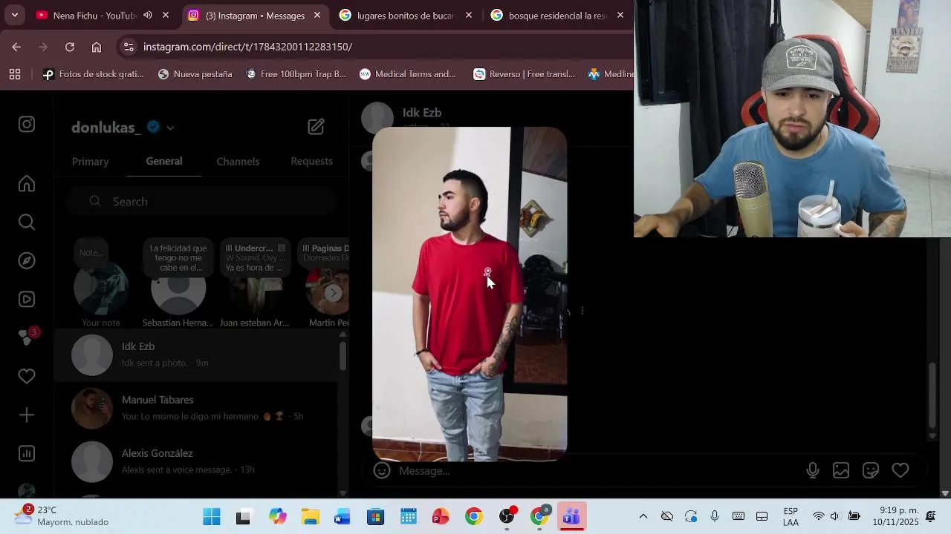951x534 pixels.
Task: Open the Reels icon in sidebar
Action: tap(27, 299)
